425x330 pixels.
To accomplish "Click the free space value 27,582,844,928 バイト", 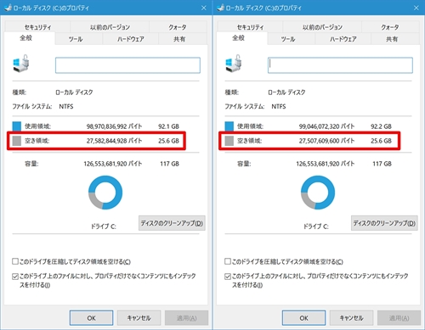I will (x=114, y=141).
